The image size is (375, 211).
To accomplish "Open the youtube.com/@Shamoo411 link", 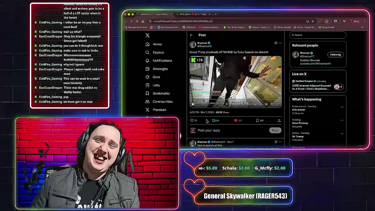I will pos(315,64).
